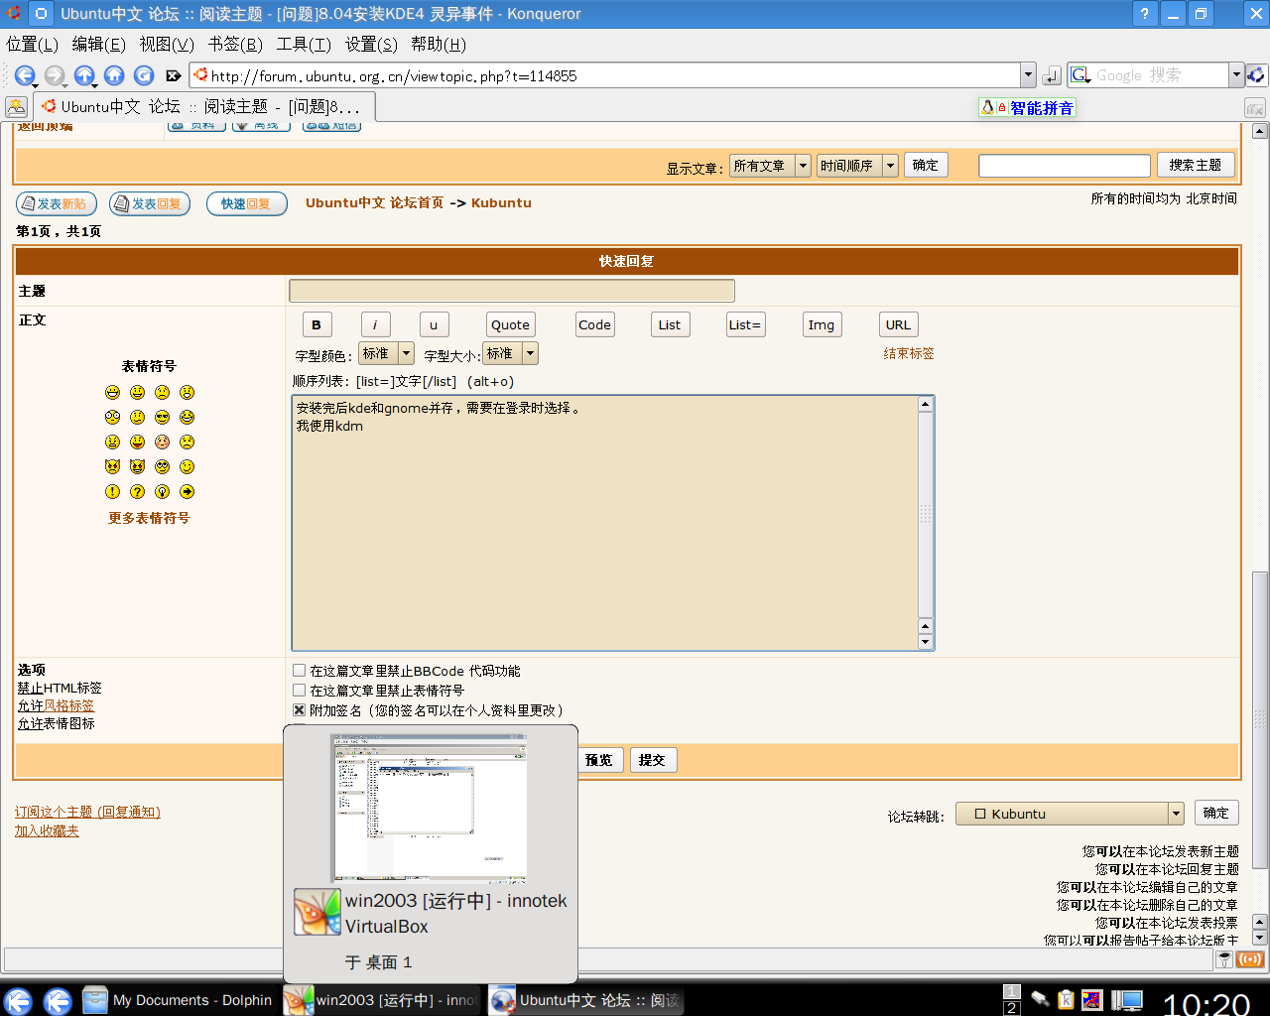Open a new tab with the tab bar icon
Image resolution: width=1270 pixels, height=1016 pixels.
pos(16,107)
